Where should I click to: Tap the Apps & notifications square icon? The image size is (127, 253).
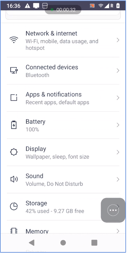click(x=14, y=98)
